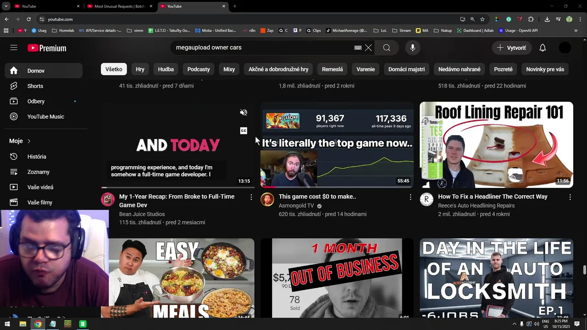Open the browser downloads icon
Viewport: 587px width, 330px height.
tap(547, 19)
